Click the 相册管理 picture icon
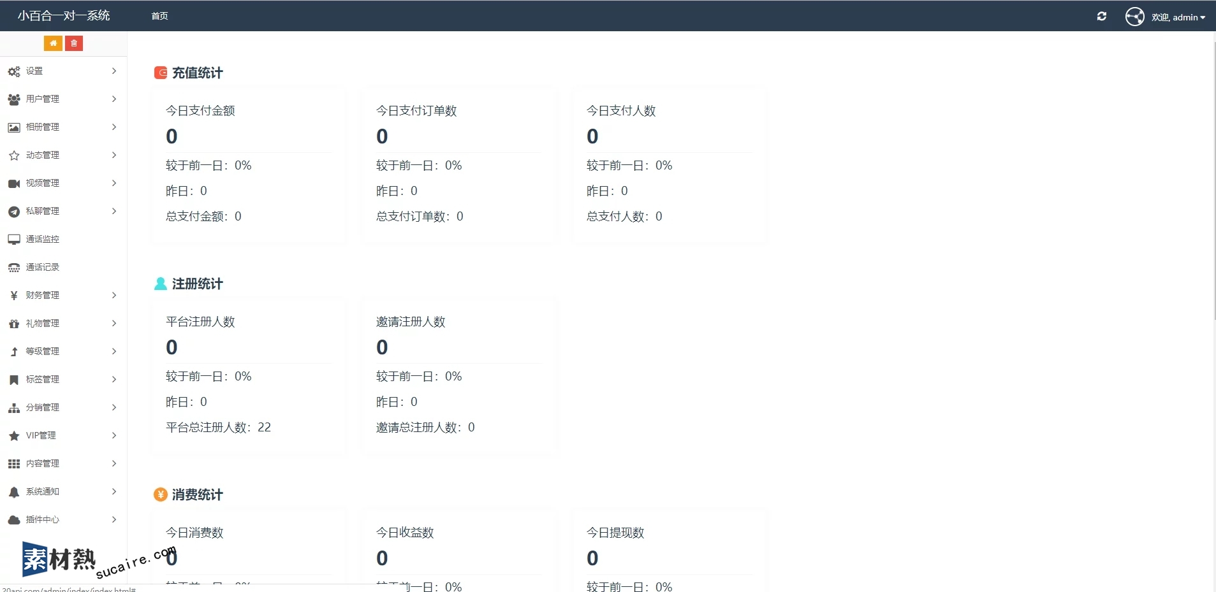This screenshot has height=592, width=1216. tap(14, 127)
